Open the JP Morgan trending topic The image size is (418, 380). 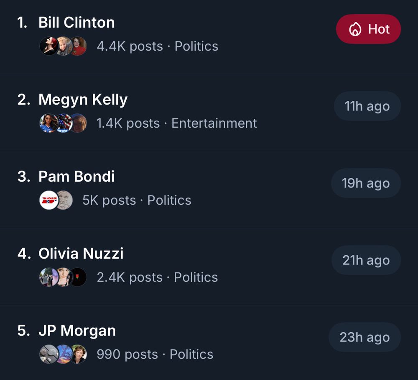77,331
